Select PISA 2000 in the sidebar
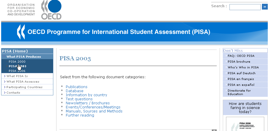 pos(17,61)
